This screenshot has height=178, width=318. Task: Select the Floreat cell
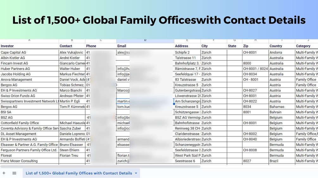pyautogui.click(x=29, y=156)
